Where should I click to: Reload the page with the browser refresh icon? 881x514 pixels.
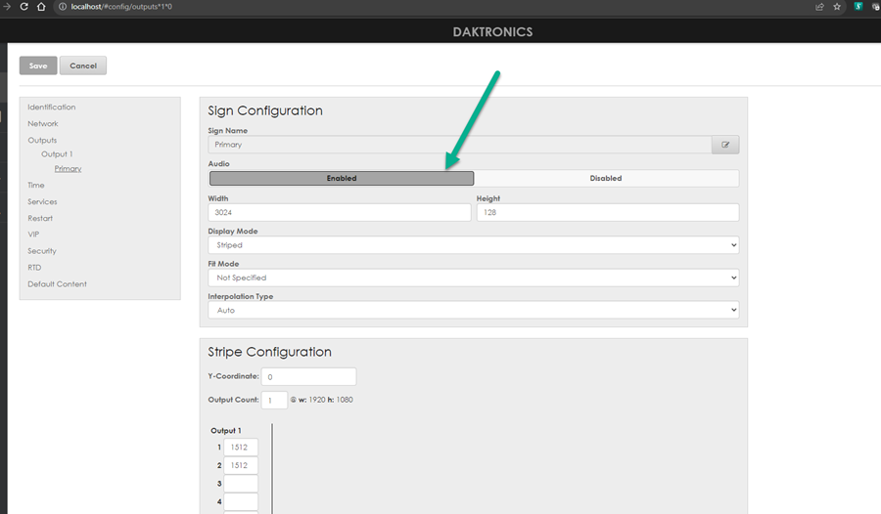coord(23,7)
